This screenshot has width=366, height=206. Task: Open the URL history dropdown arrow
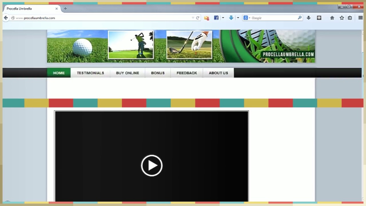[x=193, y=18]
